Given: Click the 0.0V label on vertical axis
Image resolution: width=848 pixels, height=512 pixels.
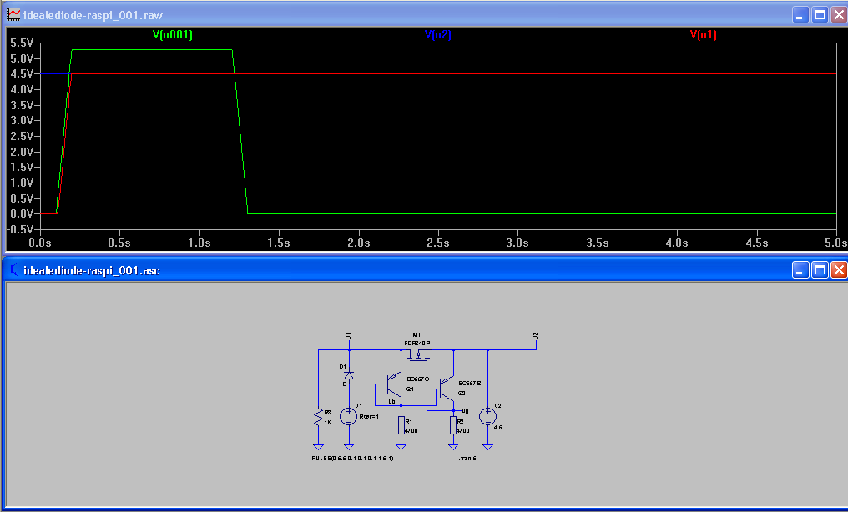Looking at the screenshot, I should tap(23, 213).
